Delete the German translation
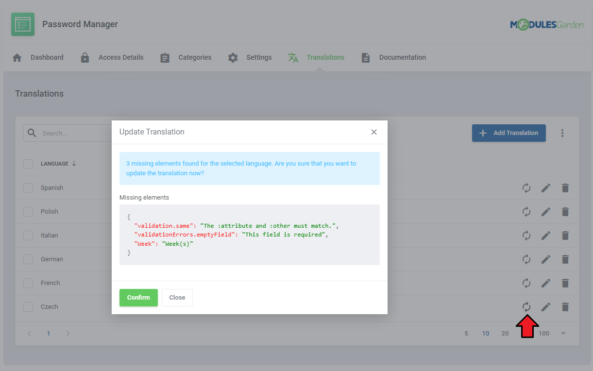The height and width of the screenshot is (371, 593). tap(565, 259)
